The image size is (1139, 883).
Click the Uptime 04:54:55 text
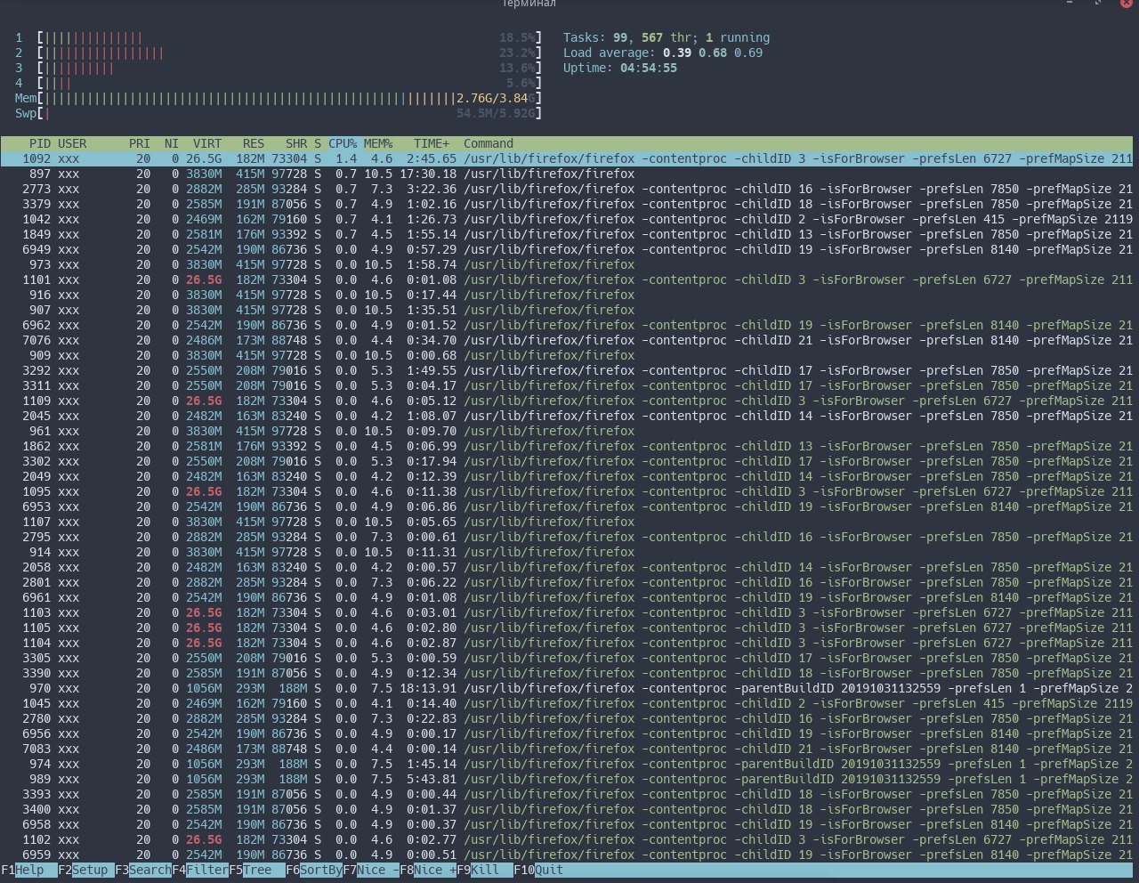coord(620,68)
